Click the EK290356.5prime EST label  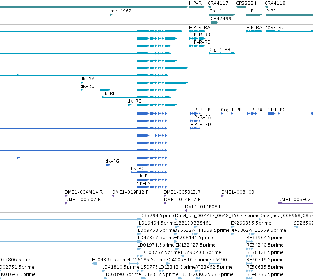tap(251, 223)
